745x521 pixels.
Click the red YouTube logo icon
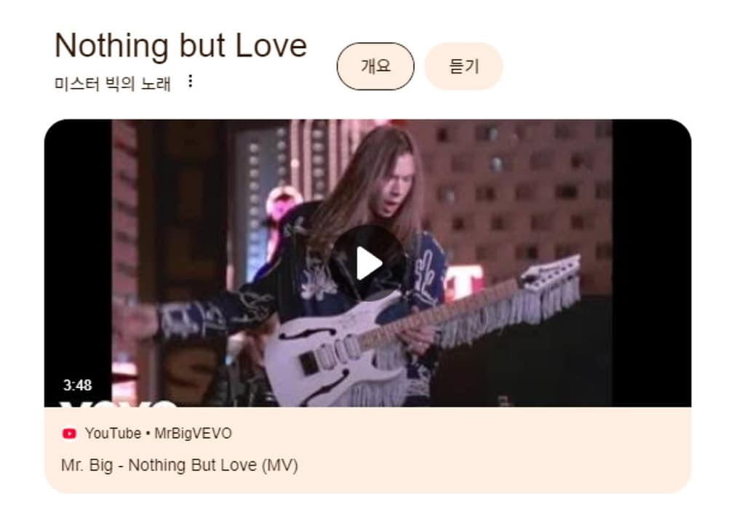(69, 434)
